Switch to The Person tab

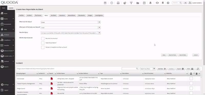coord(38,15)
